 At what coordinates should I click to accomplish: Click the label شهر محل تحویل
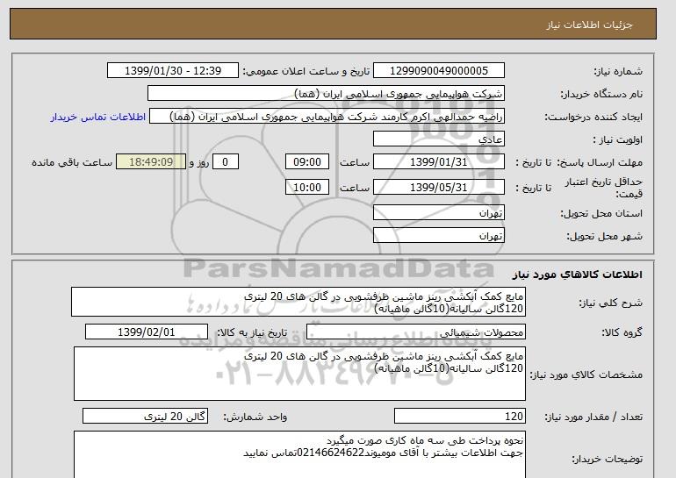pos(604,237)
